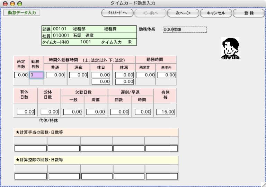Click the 勤務体系 code field 000
The image size is (266, 187).
pos(167,30)
